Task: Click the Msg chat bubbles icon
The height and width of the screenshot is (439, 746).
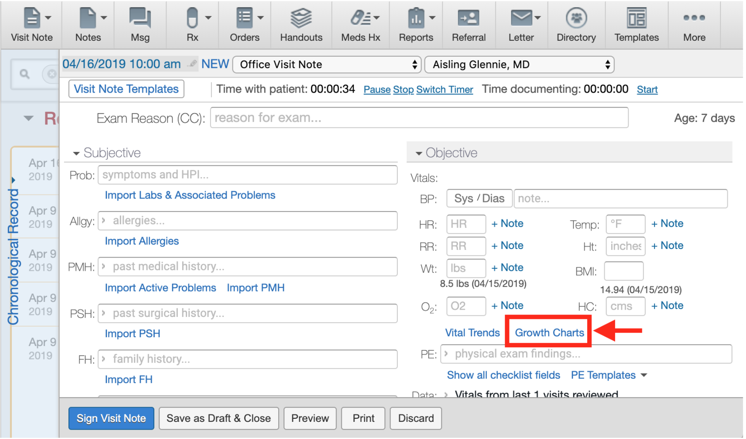Action: click(x=140, y=18)
